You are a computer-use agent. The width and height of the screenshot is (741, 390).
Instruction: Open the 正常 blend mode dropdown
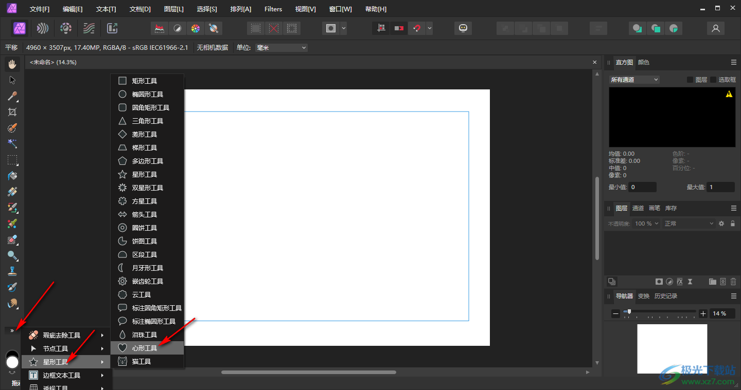[689, 224]
